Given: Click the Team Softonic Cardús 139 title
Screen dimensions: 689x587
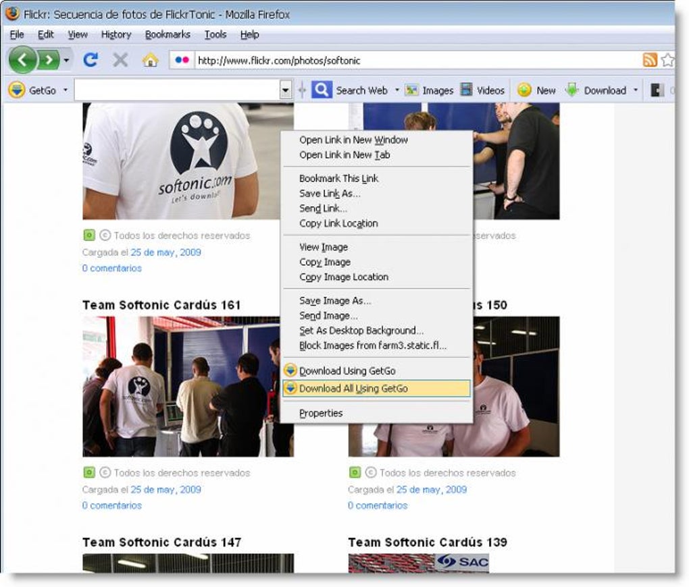Looking at the screenshot, I should pos(428,542).
